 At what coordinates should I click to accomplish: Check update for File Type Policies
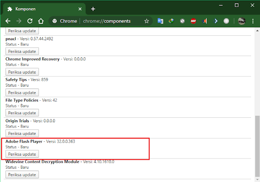pyautogui.click(x=22, y=113)
